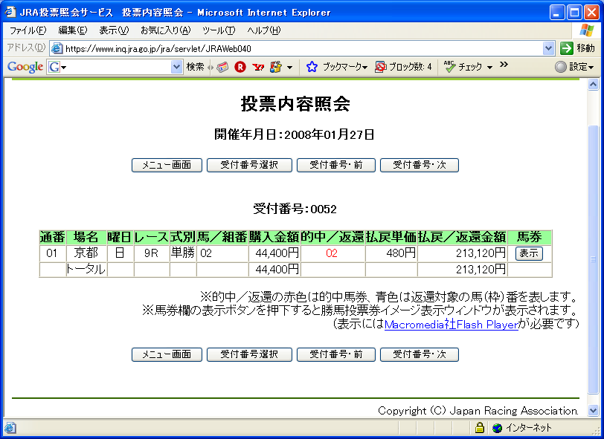This screenshot has height=439, width=604.
Task: Click the bottom メニュー画面 button
Action: point(167,354)
